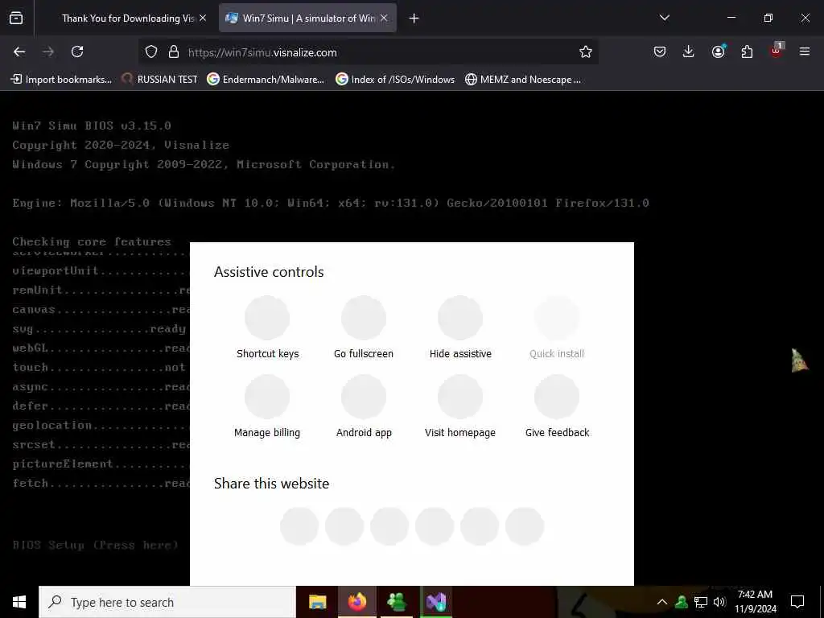Open the taskbar clock showing 7:42 AM

[755, 602]
